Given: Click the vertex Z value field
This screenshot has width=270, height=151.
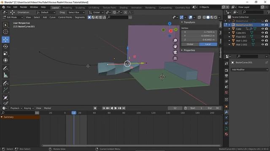Looking at the screenshot, I should (199, 40).
